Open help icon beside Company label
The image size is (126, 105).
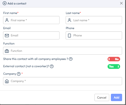(19, 74)
